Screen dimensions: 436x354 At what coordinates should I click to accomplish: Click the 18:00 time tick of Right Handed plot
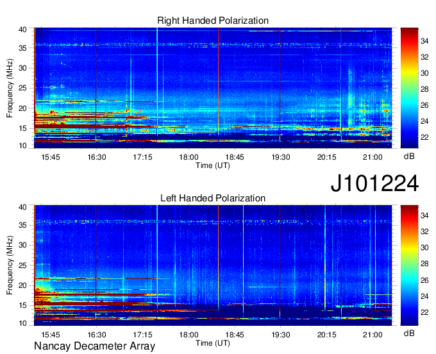click(x=189, y=157)
